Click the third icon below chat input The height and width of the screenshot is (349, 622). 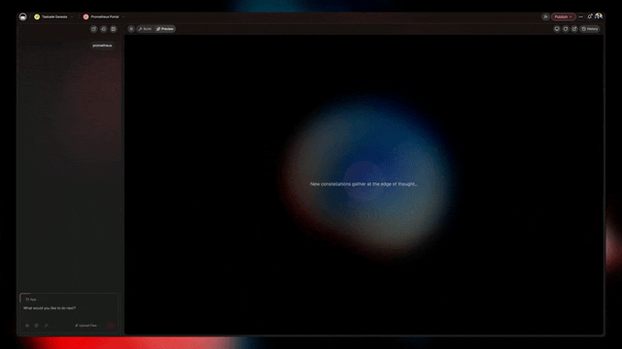pyautogui.click(x=47, y=326)
